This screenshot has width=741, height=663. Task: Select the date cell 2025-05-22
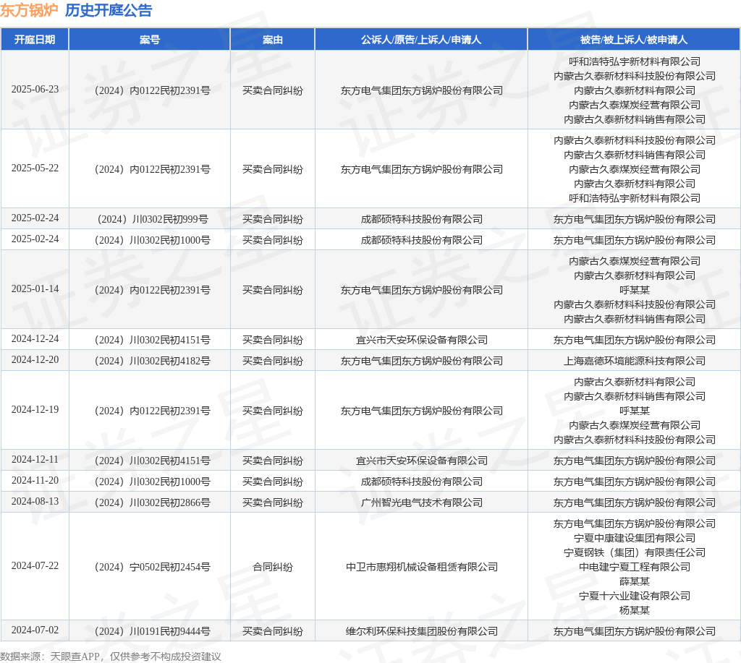[35, 168]
